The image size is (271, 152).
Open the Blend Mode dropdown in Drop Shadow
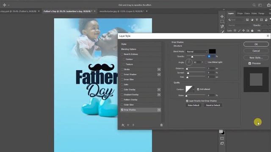(196, 52)
